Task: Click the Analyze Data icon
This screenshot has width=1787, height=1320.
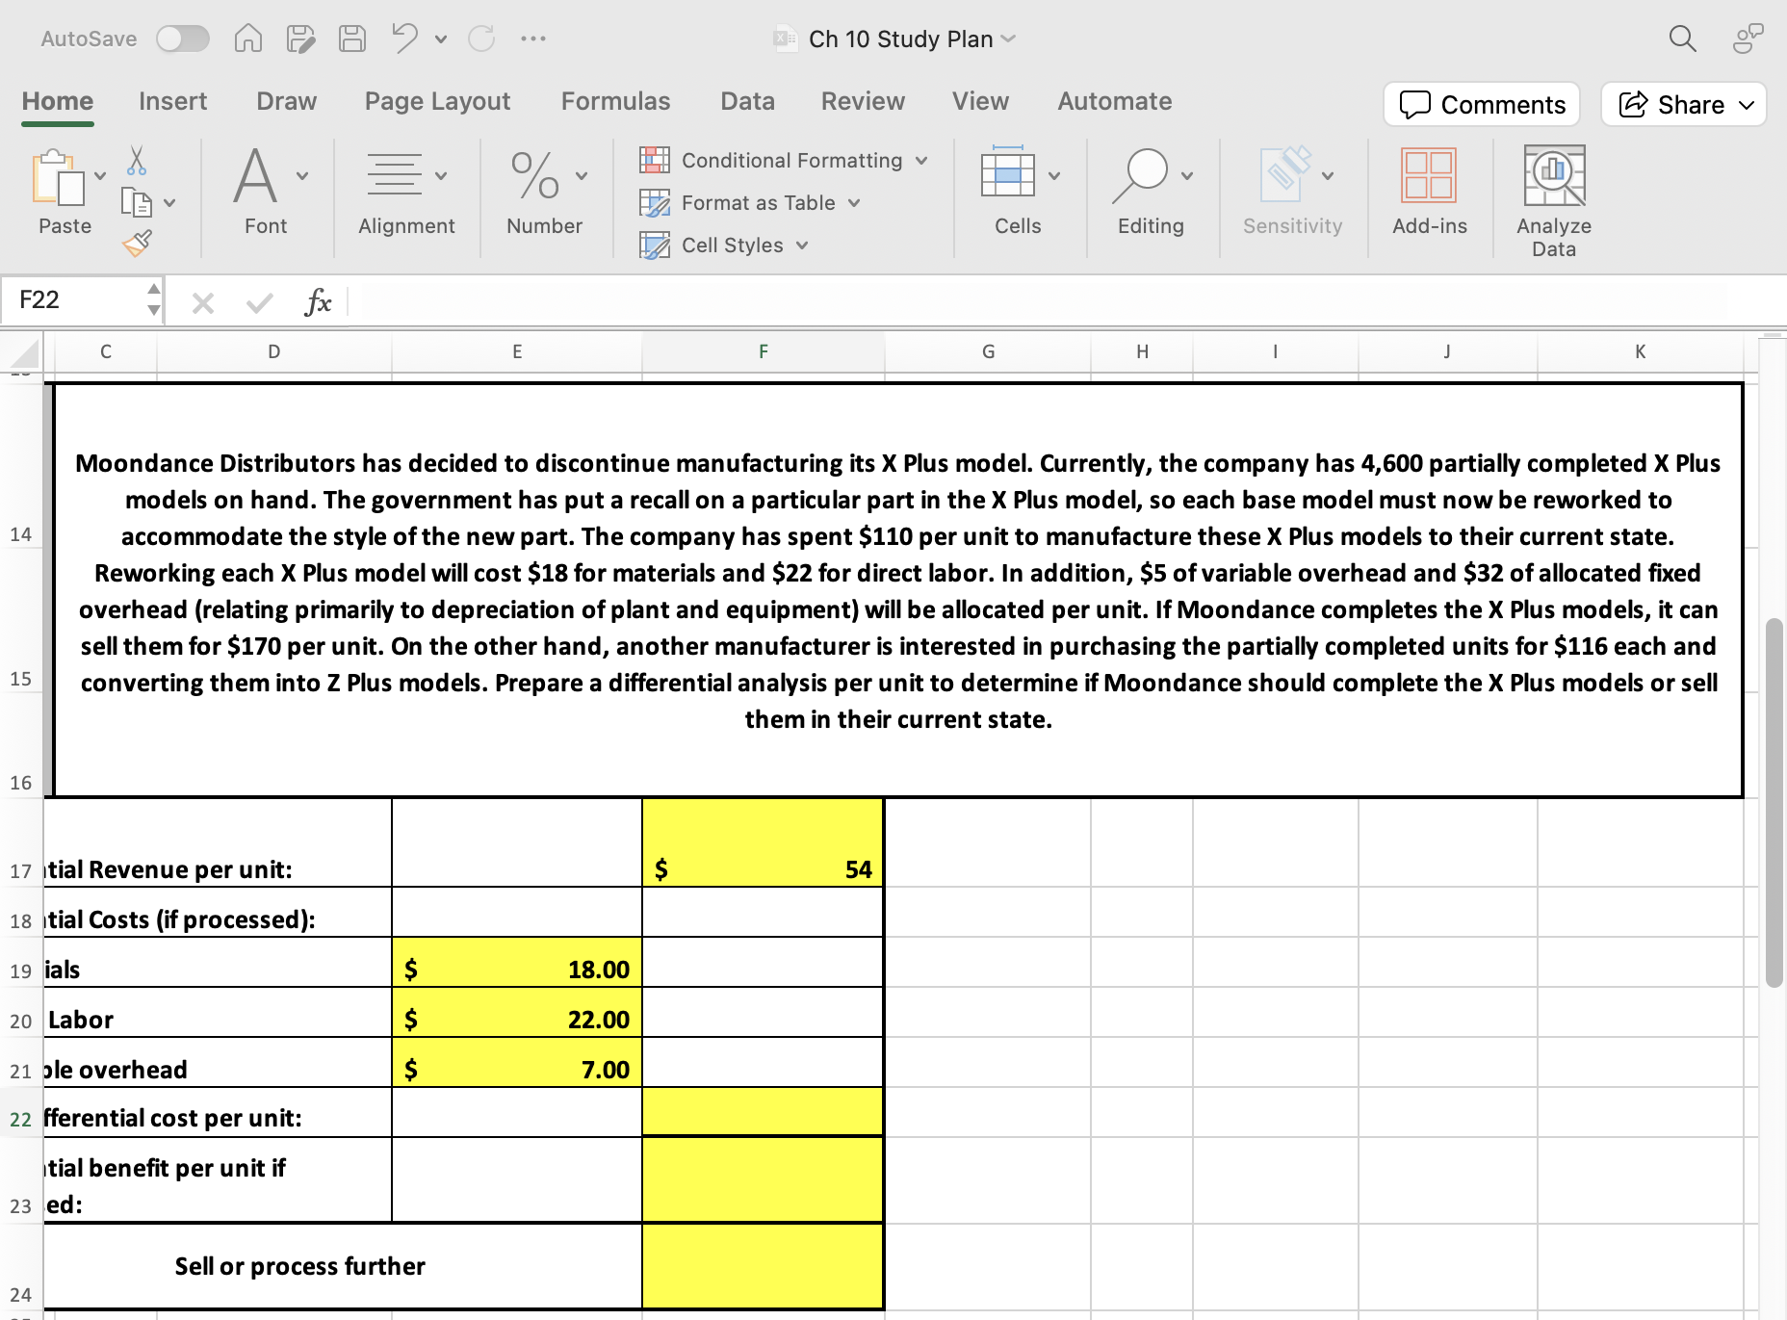Action: (x=1554, y=175)
